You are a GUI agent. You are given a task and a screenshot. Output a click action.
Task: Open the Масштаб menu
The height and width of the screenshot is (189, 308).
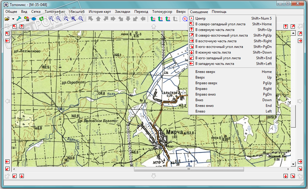77,12
